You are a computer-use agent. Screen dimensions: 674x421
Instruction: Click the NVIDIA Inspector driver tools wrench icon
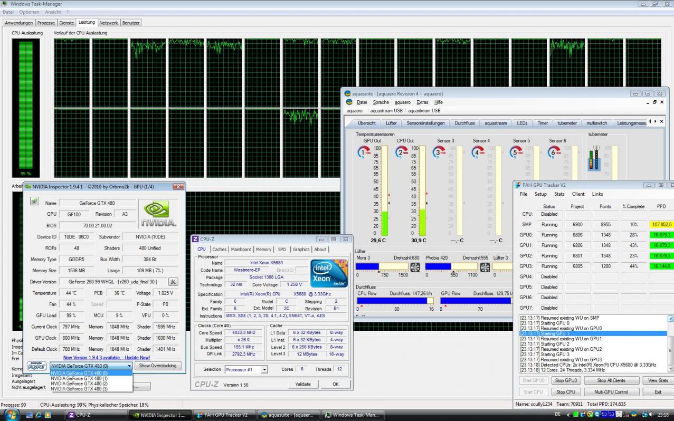(173, 282)
